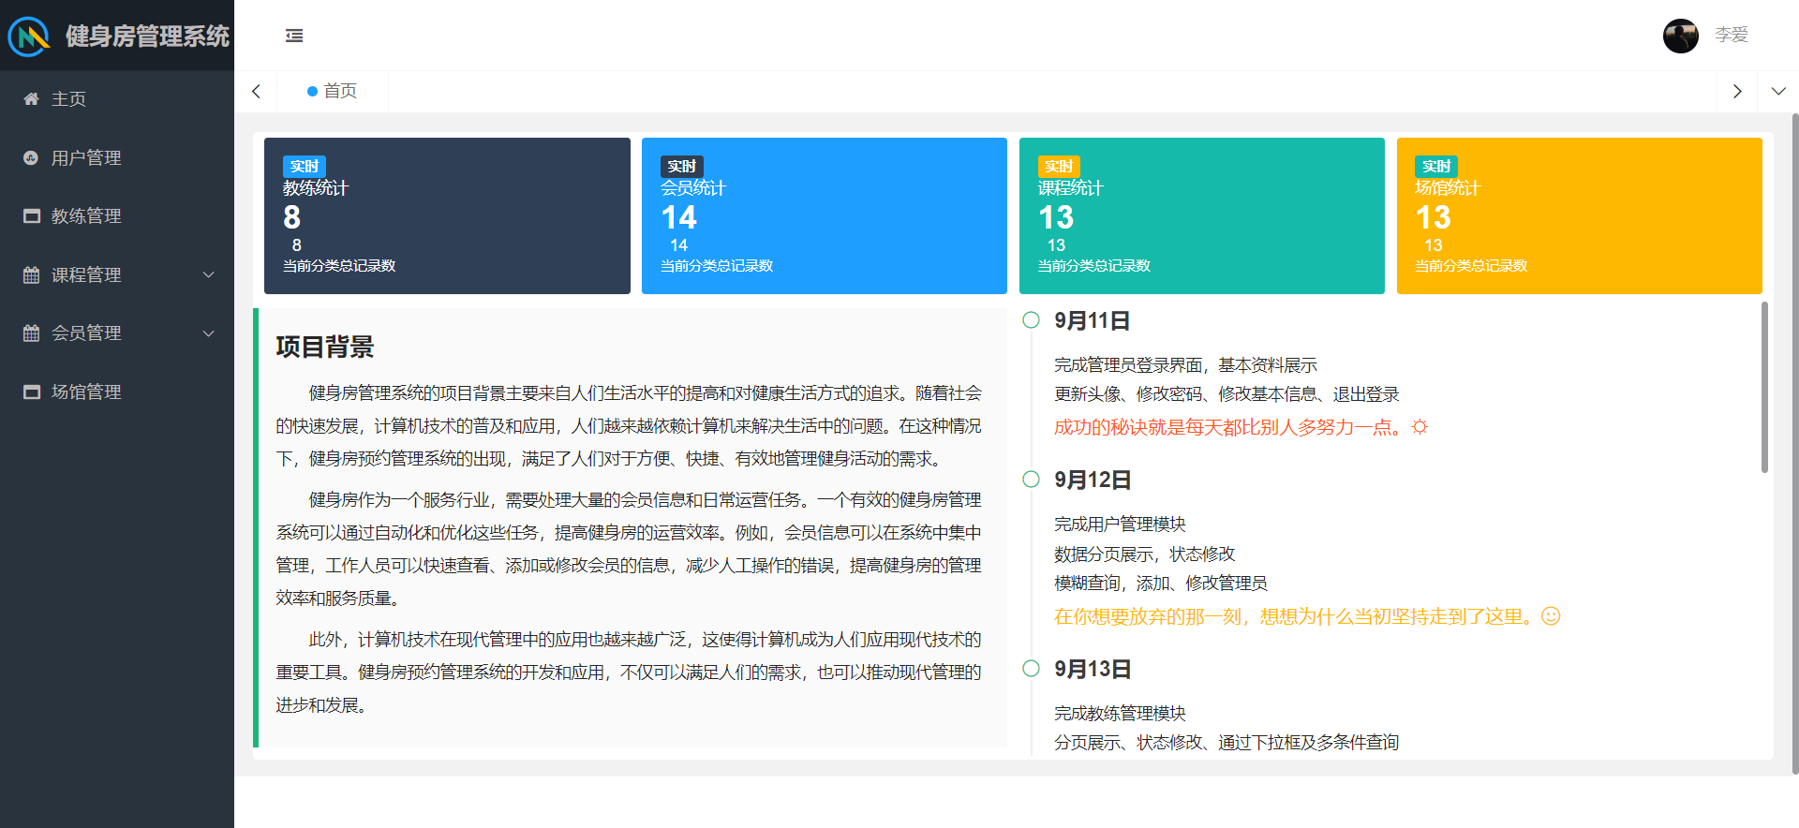This screenshot has height=828, width=1799.
Task: Click the calendar icon beside 课程管理
Action: point(31,274)
